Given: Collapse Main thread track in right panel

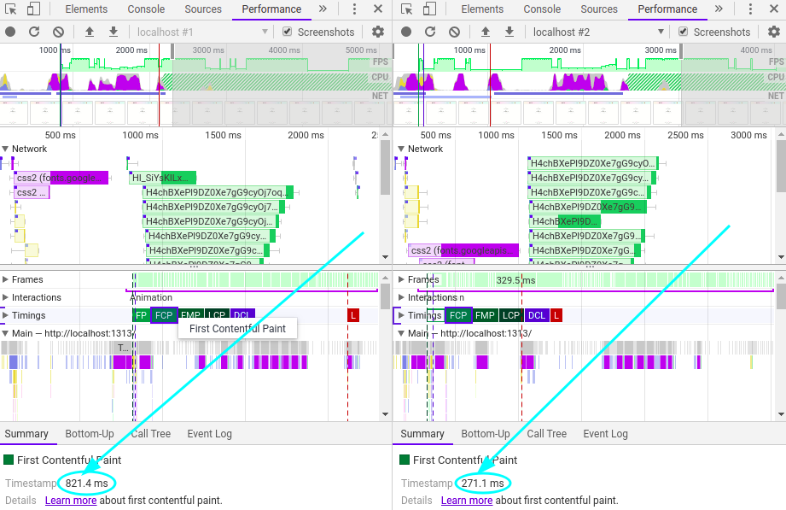Looking at the screenshot, I should click(401, 333).
